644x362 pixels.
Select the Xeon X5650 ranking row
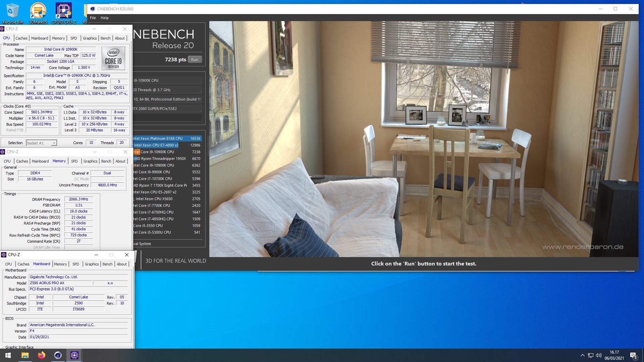pos(167,199)
